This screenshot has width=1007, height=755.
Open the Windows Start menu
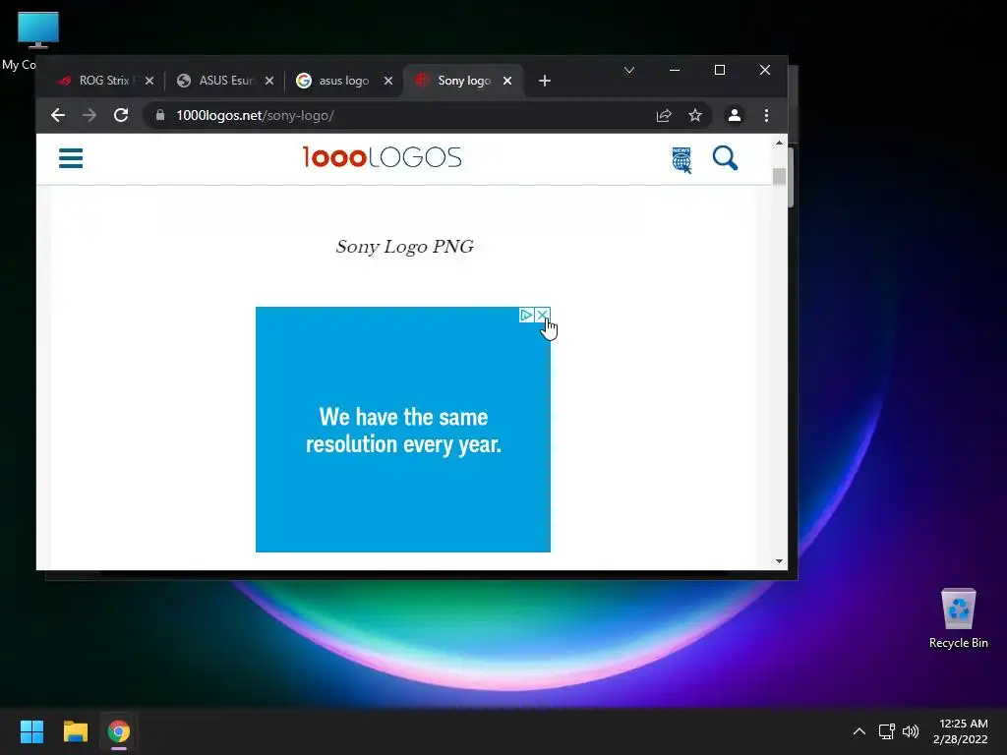point(31,731)
